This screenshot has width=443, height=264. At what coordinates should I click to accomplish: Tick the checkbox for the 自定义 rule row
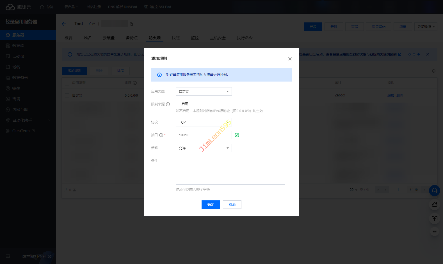[x=67, y=96]
